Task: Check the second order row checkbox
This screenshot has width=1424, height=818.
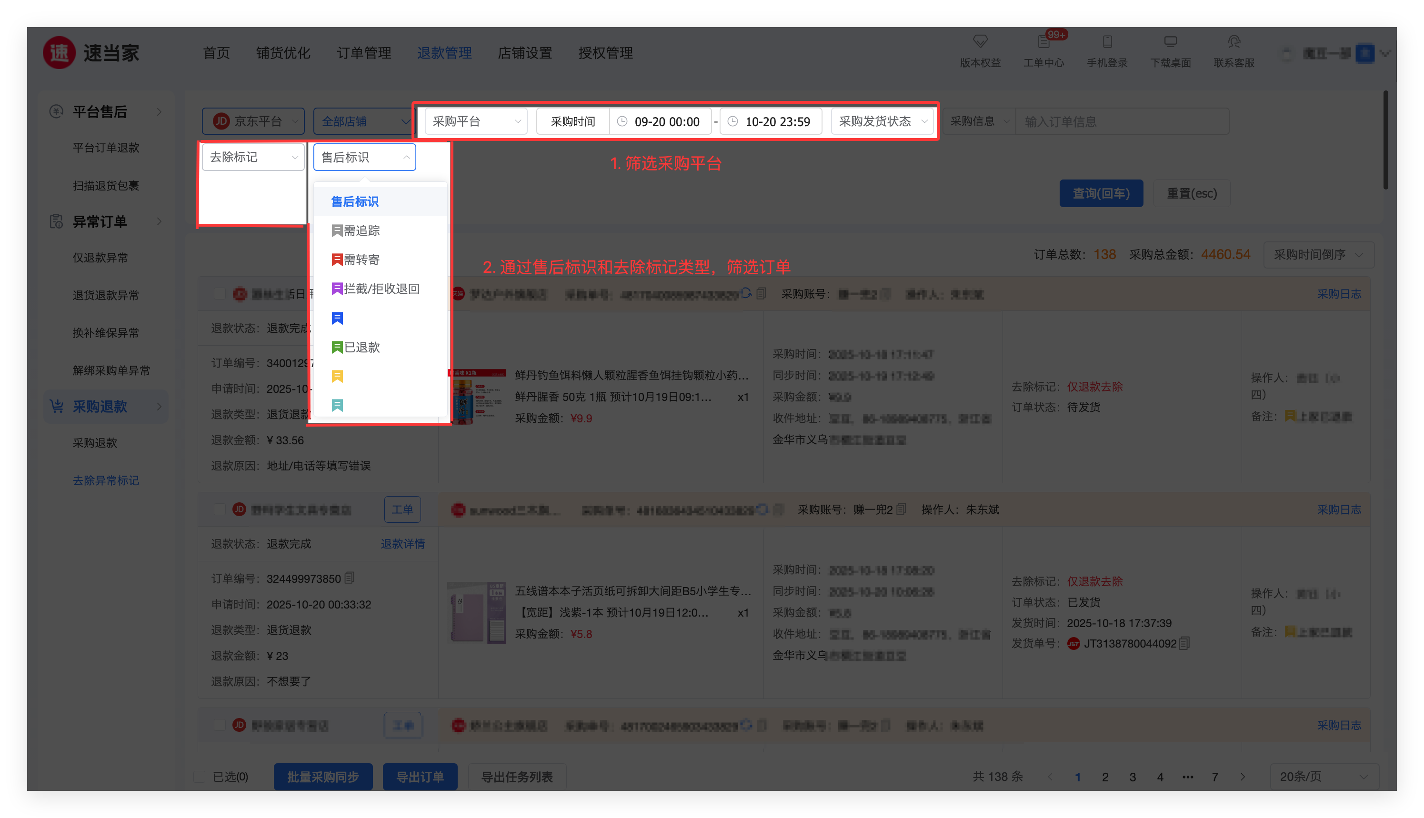Action: pos(220,509)
